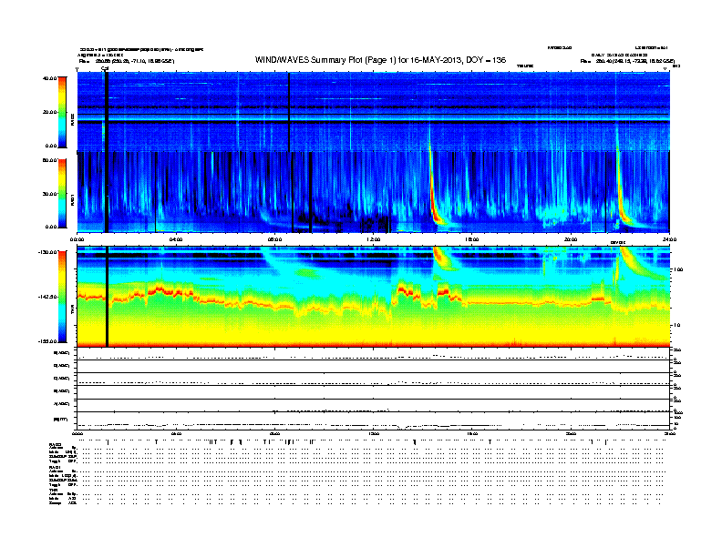
Task: Select the RAD1 color scale bar
Action: 62,194
